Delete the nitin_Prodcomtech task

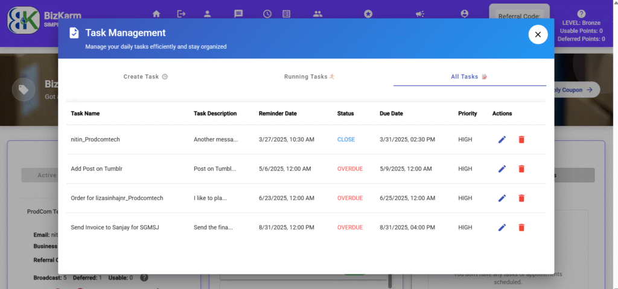click(x=521, y=140)
